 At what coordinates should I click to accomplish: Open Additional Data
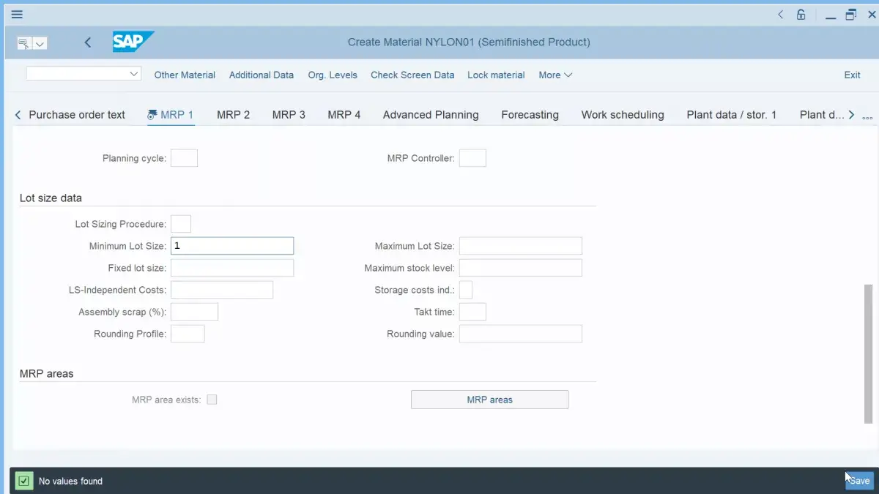point(262,75)
